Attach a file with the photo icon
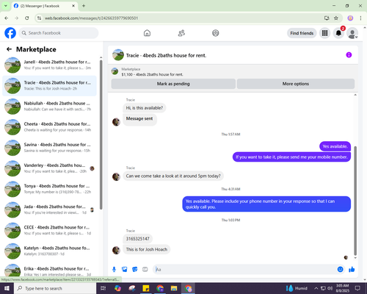367x294 pixels. [x=124, y=270]
